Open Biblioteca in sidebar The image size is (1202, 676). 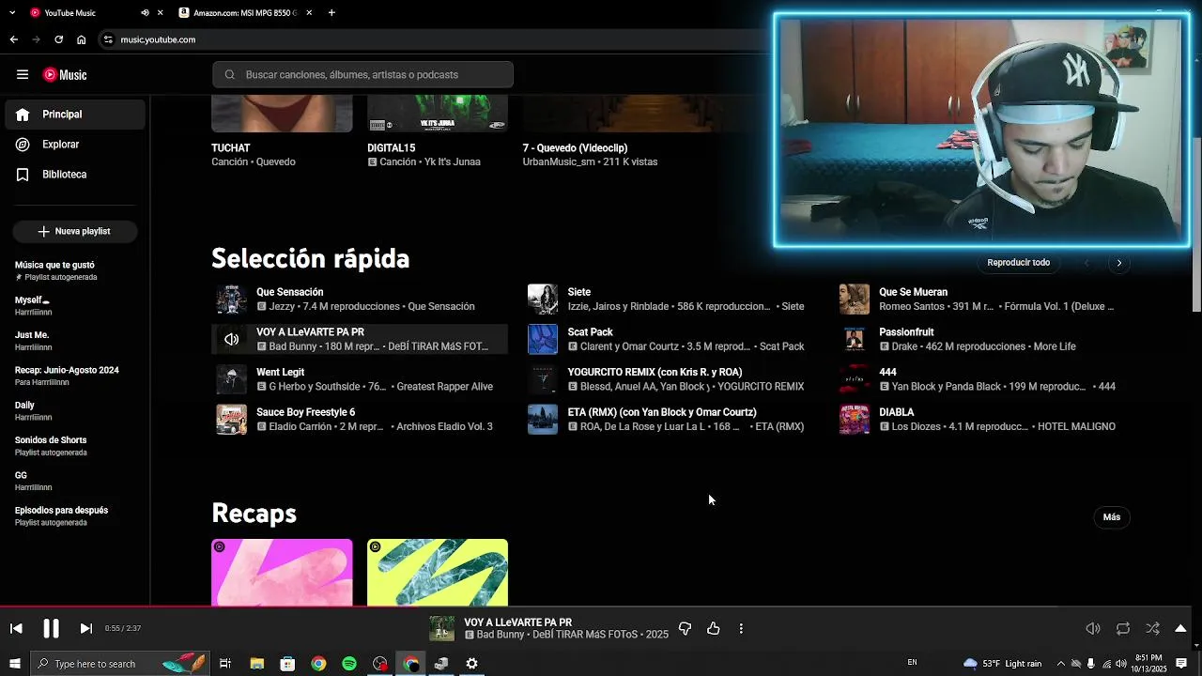75,175
